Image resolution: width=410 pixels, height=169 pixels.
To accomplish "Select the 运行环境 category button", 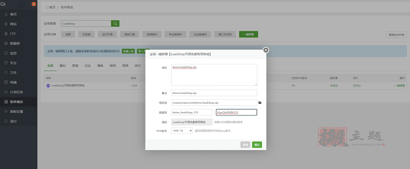I will 107,35.
